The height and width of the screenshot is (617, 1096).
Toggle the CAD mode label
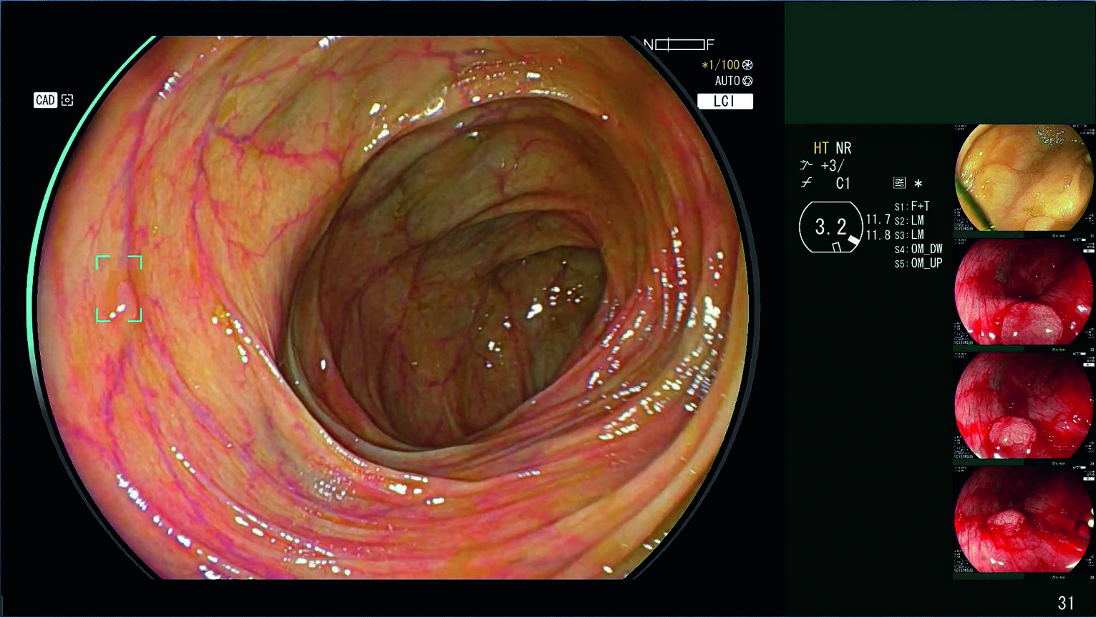click(45, 100)
